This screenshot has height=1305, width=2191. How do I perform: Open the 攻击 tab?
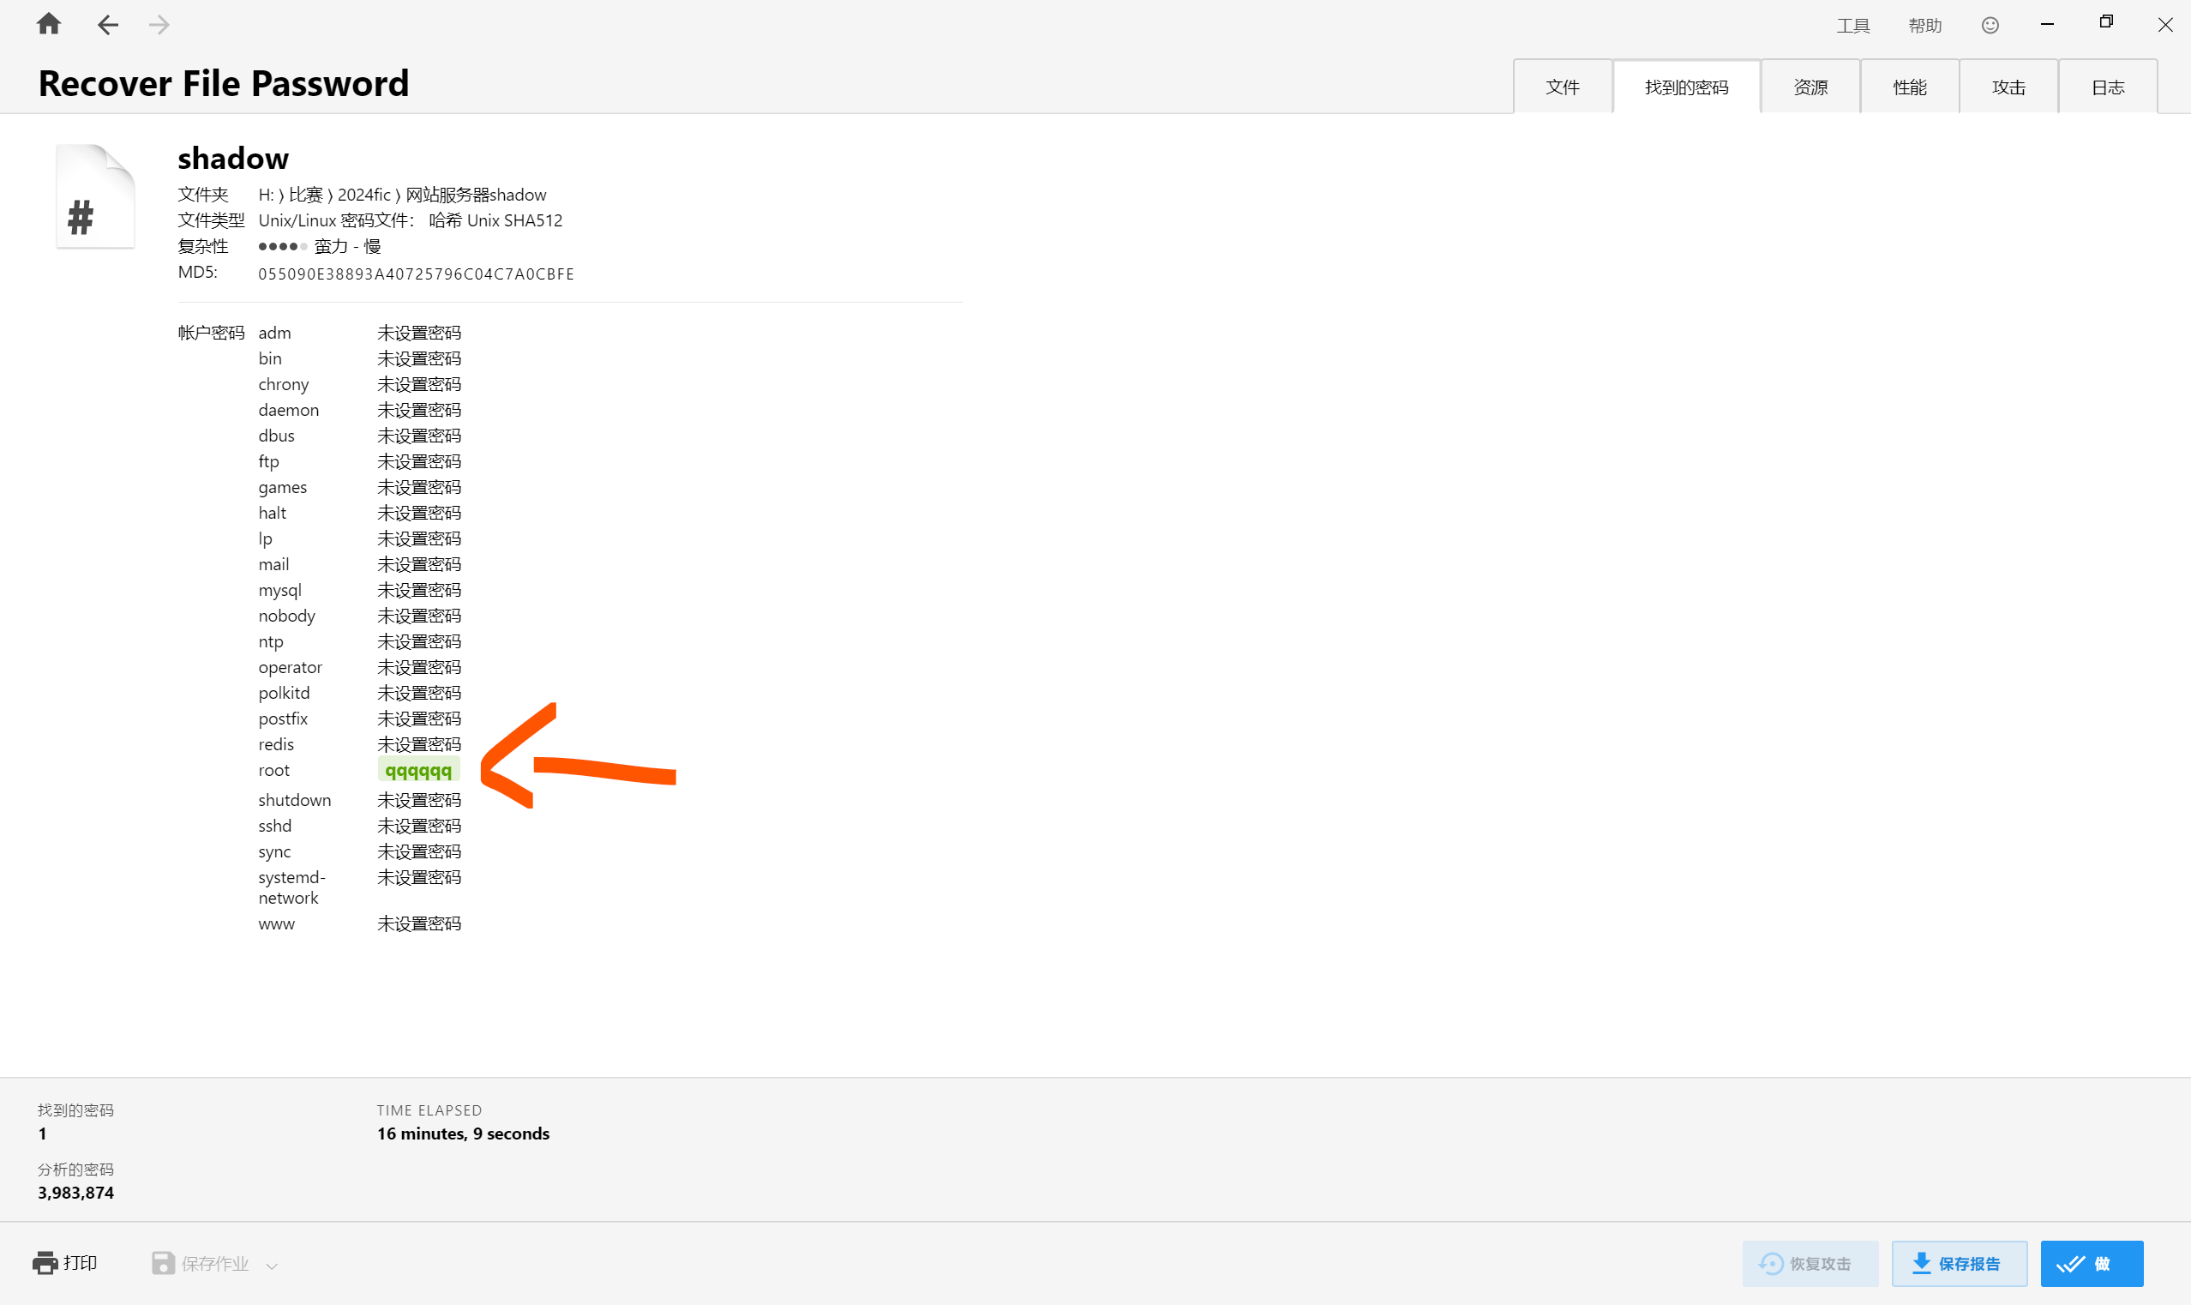coord(2008,87)
